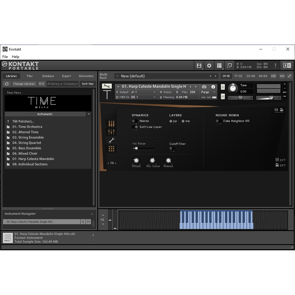Open snapshot view camera icon

[x=204, y=87]
